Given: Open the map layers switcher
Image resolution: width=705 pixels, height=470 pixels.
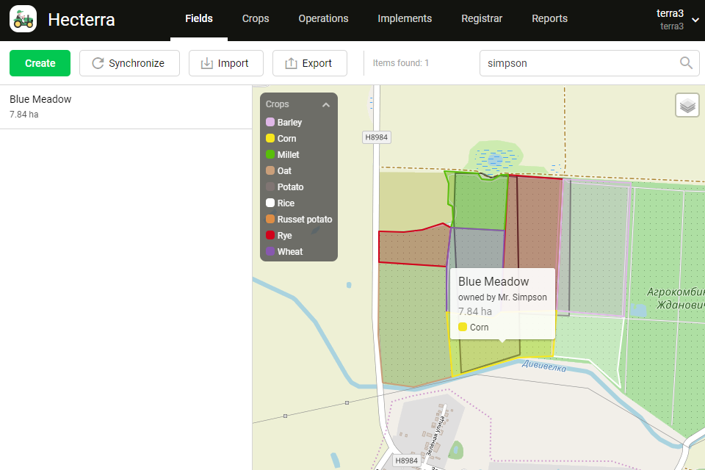Looking at the screenshot, I should tap(687, 106).
